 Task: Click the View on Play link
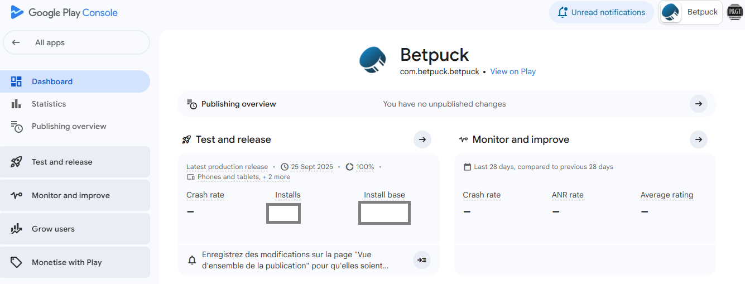click(513, 71)
